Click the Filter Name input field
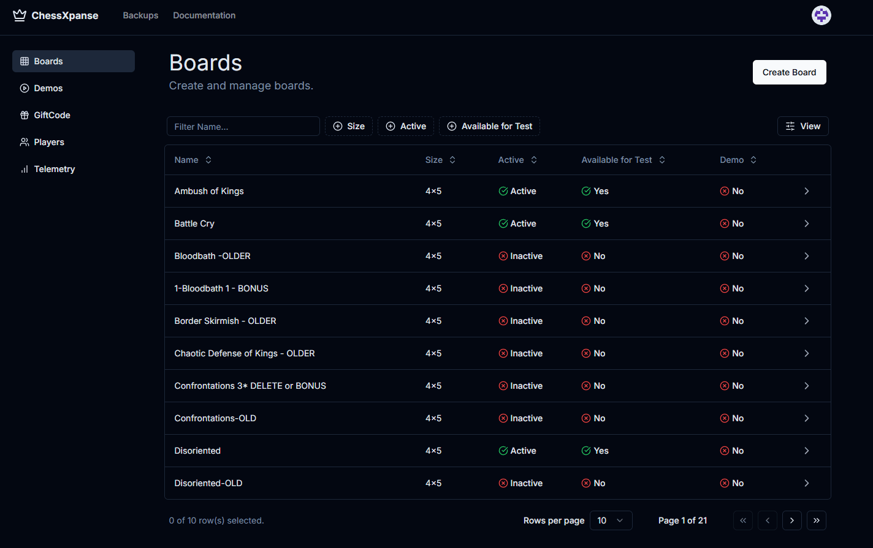 point(243,126)
